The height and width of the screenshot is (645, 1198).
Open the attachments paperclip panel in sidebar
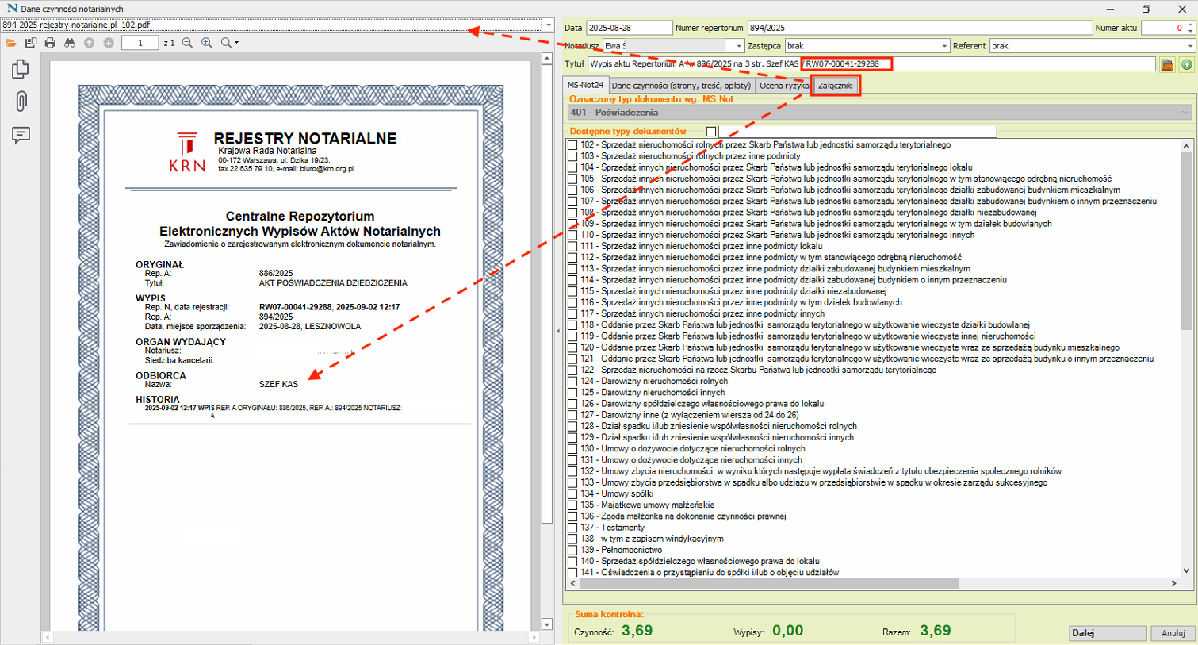(x=21, y=101)
